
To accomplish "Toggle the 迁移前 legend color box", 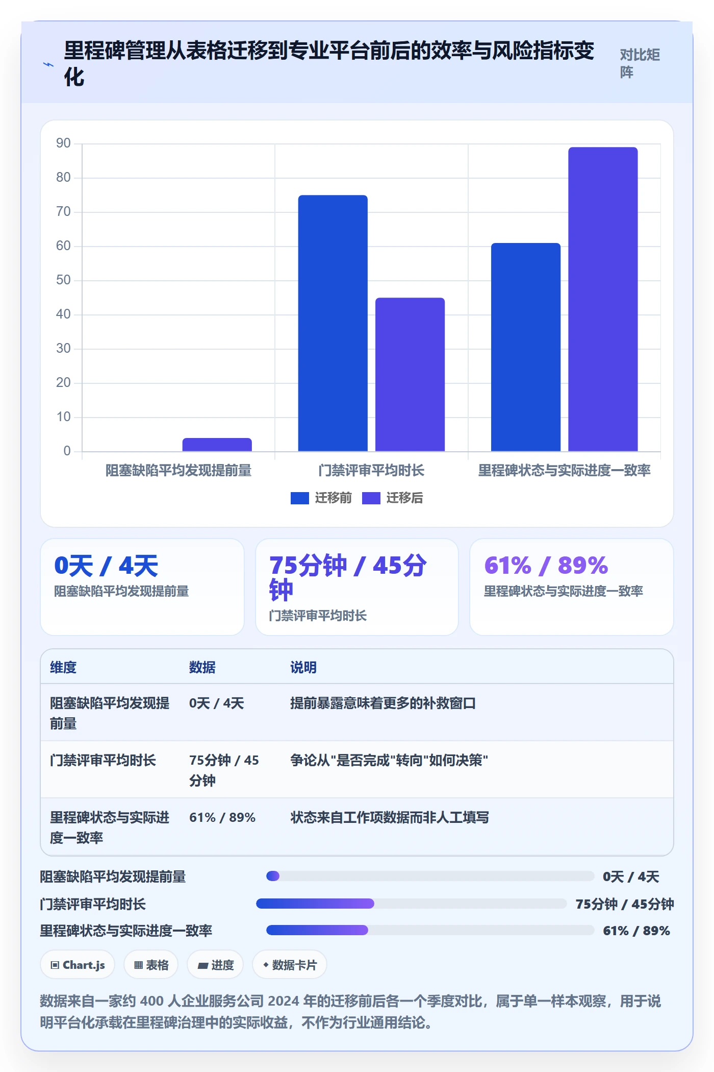I will [299, 498].
